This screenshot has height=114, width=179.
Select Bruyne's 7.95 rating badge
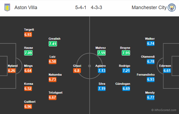126,53
